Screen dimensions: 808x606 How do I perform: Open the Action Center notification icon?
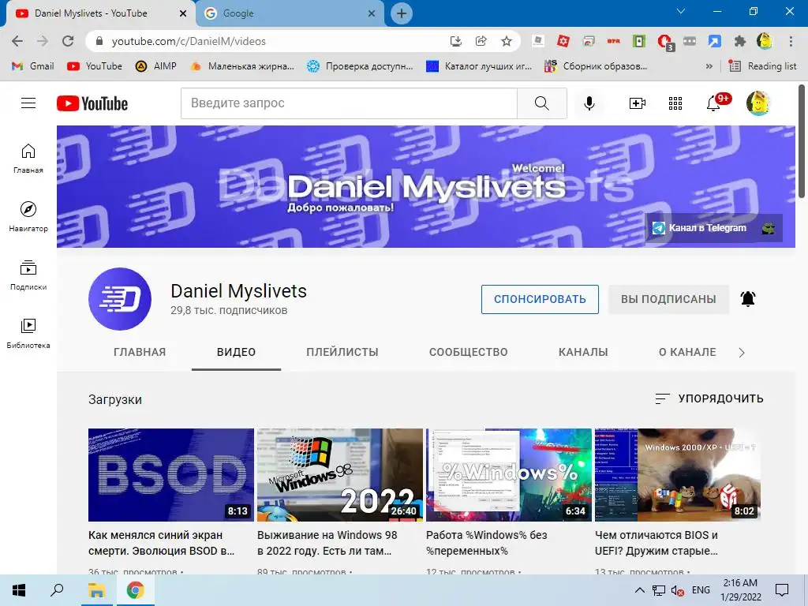[x=782, y=590]
